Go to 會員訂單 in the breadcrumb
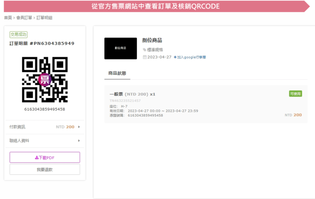The width and height of the screenshot is (315, 199). click(24, 18)
